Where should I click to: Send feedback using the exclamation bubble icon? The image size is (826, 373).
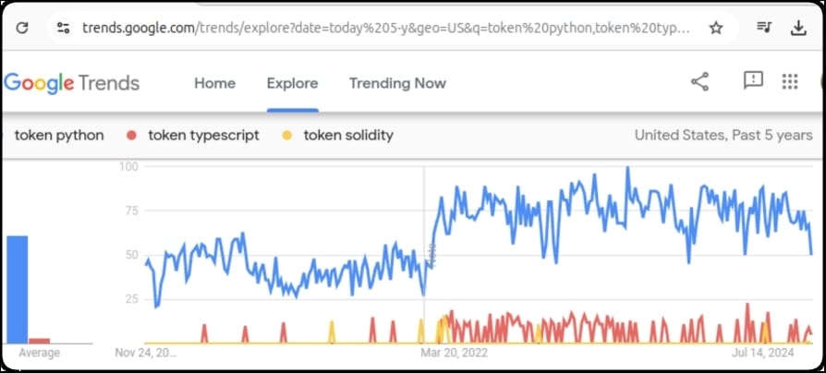coord(753,81)
